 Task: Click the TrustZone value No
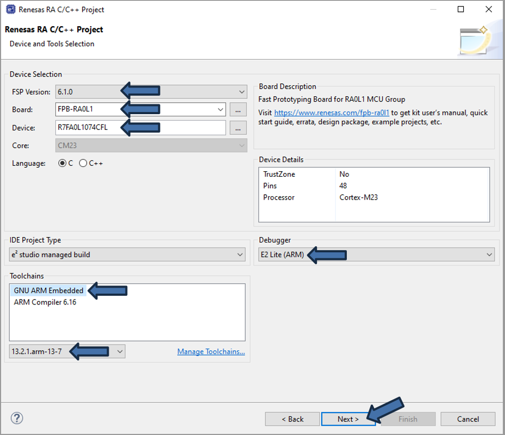[344, 174]
